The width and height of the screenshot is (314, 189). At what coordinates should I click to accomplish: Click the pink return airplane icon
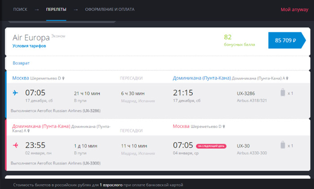pyautogui.click(x=15, y=145)
